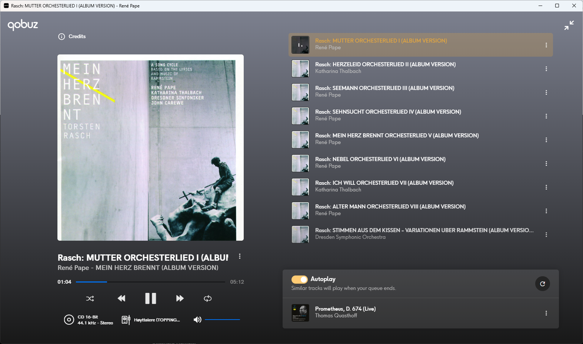Select track title ALTER MANN ORCHESTERLIED VIII
This screenshot has width=583, height=344.
[x=390, y=207]
